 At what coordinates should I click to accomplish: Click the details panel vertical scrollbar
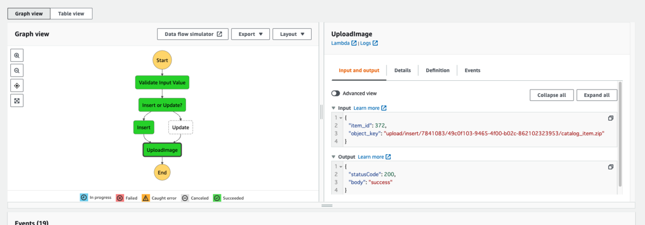point(621,134)
